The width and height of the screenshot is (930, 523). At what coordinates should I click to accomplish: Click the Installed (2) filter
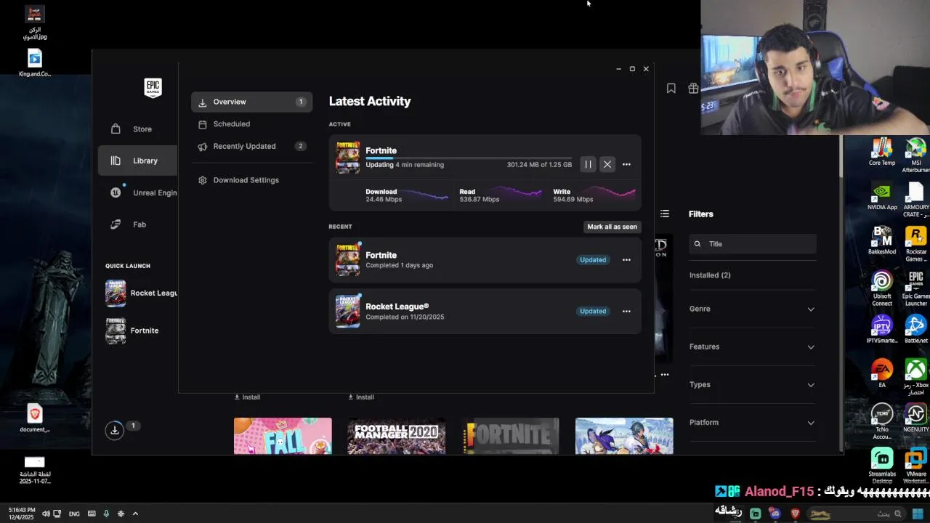(710, 275)
